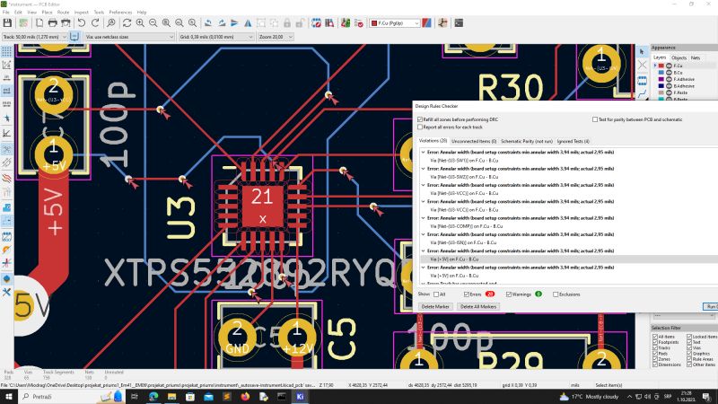Open the Scripting Console icon

coord(459,23)
